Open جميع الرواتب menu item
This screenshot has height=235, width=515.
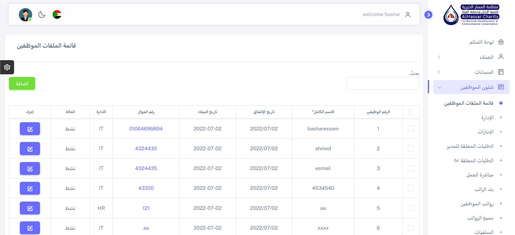point(480,218)
